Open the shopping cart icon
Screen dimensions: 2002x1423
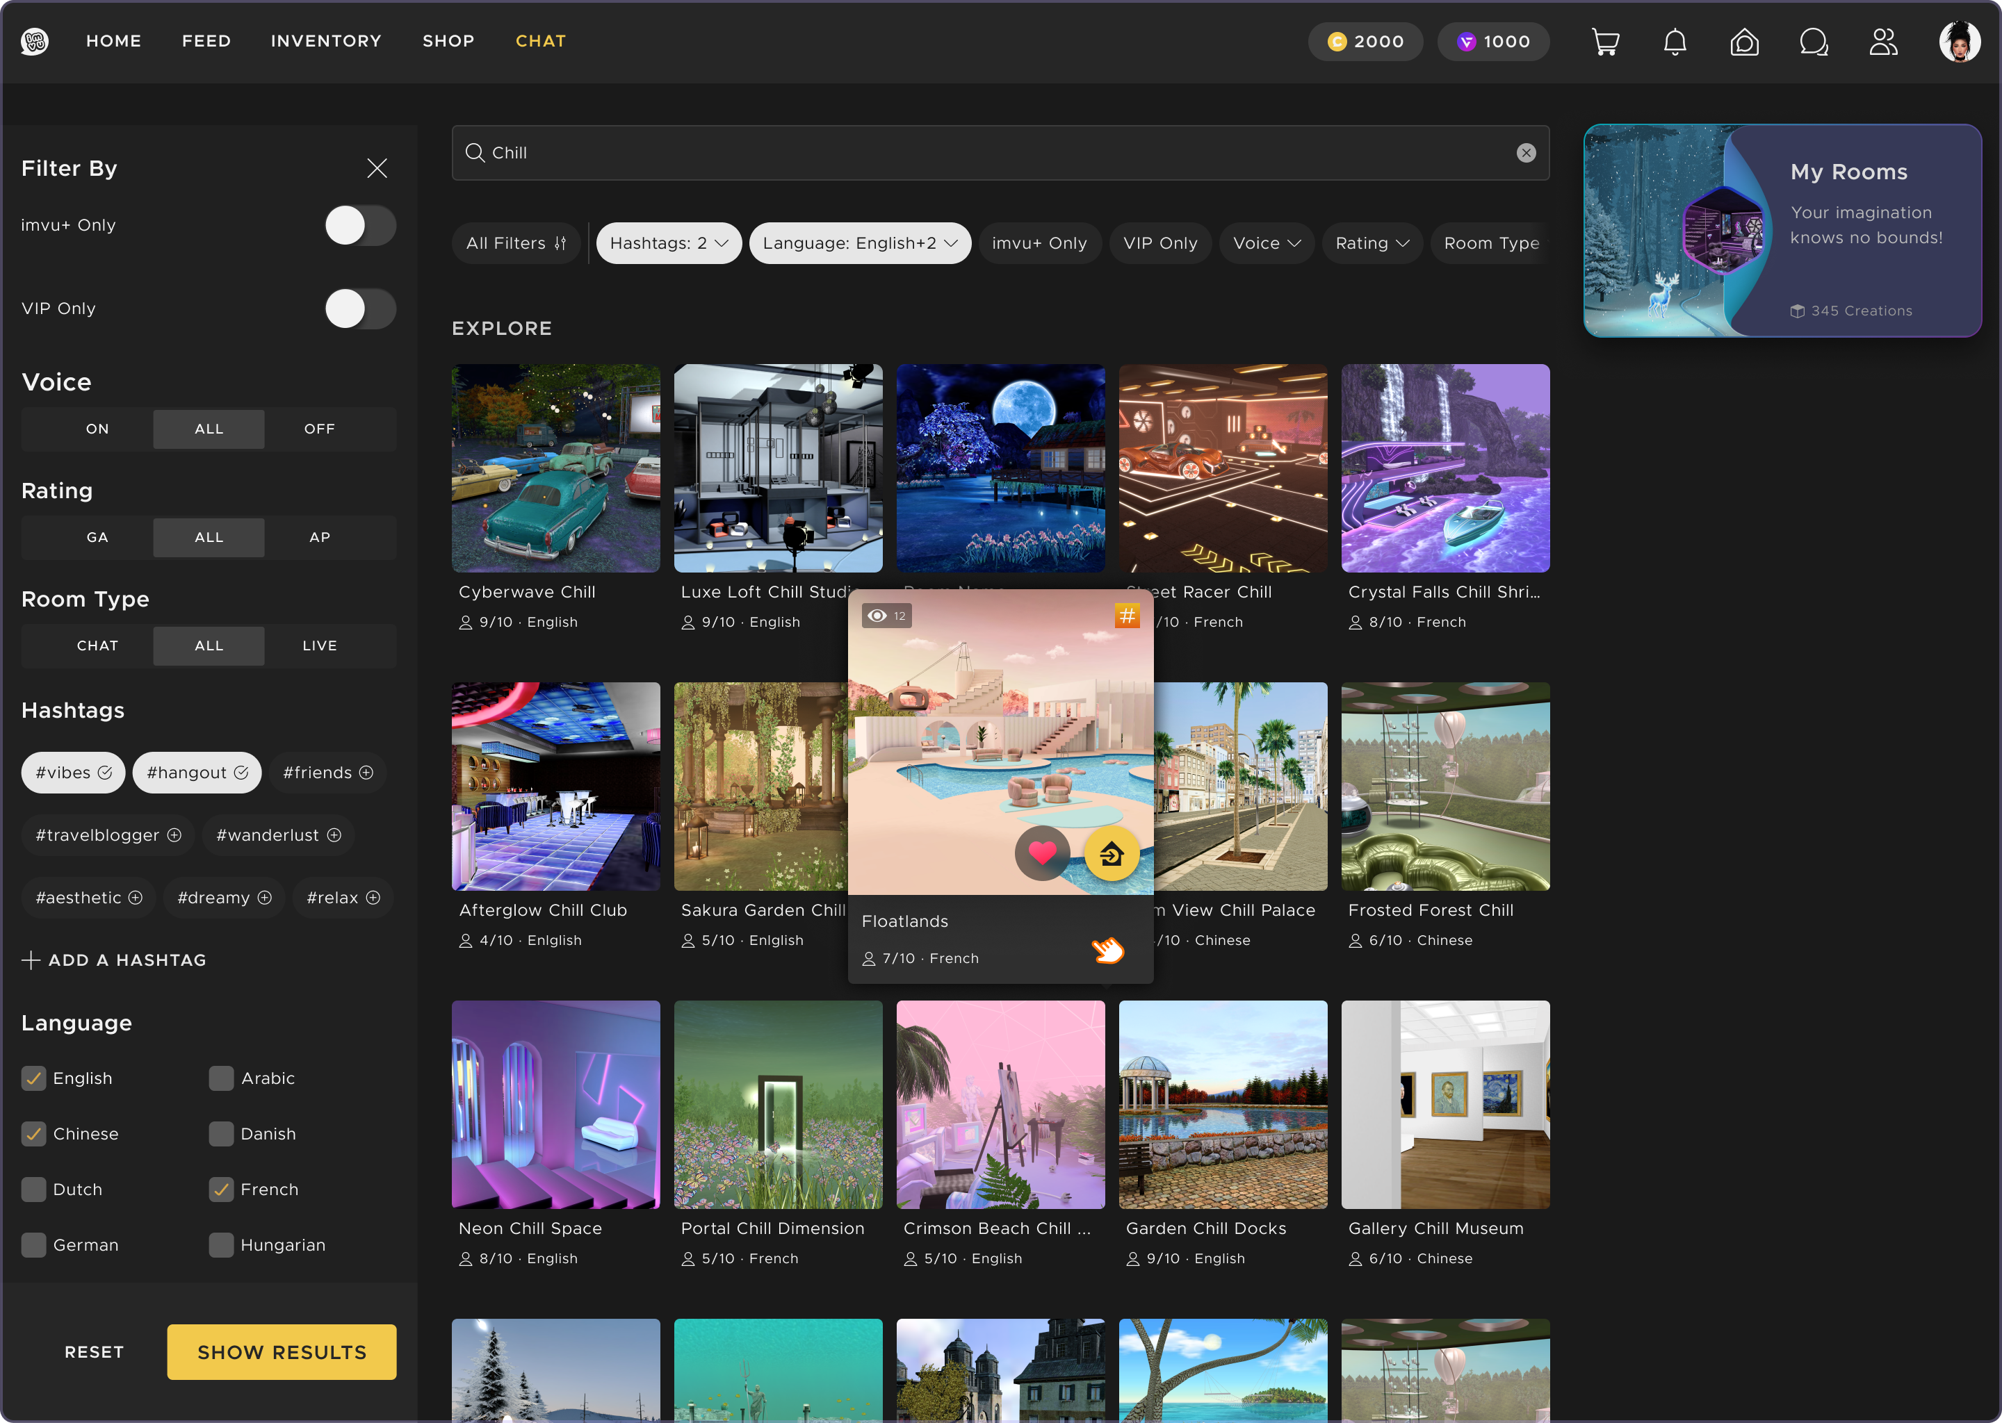1605,42
